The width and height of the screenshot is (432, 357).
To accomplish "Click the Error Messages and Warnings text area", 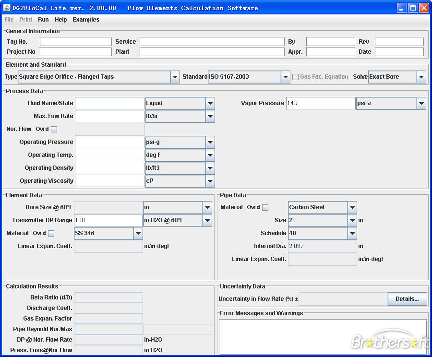I will tap(323, 337).
